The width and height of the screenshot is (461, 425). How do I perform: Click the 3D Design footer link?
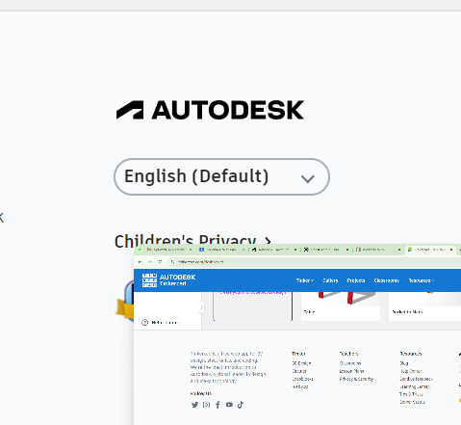pyautogui.click(x=301, y=363)
